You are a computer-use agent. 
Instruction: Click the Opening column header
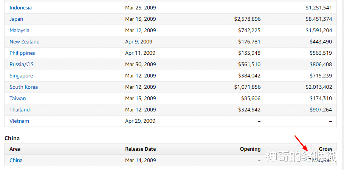pyautogui.click(x=250, y=149)
